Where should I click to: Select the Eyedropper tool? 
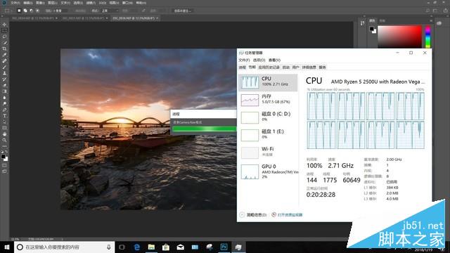point(4,55)
